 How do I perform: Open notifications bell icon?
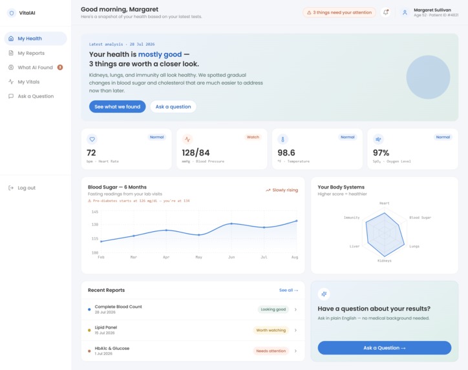386,12
